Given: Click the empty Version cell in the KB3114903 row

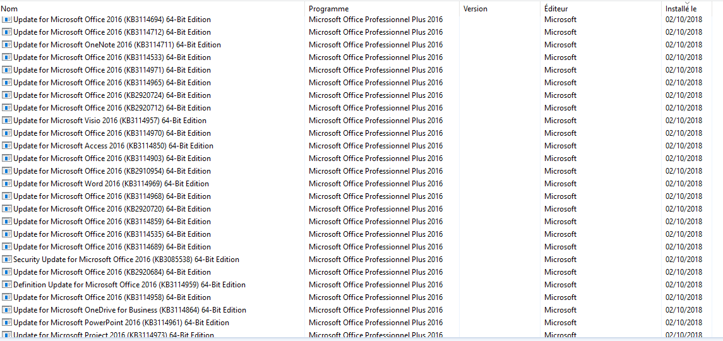Looking at the screenshot, I should [x=500, y=159].
